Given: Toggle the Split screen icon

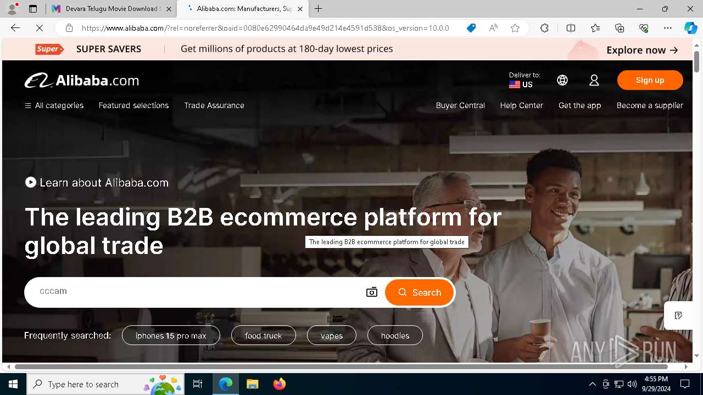Looking at the screenshot, I should click(x=571, y=28).
